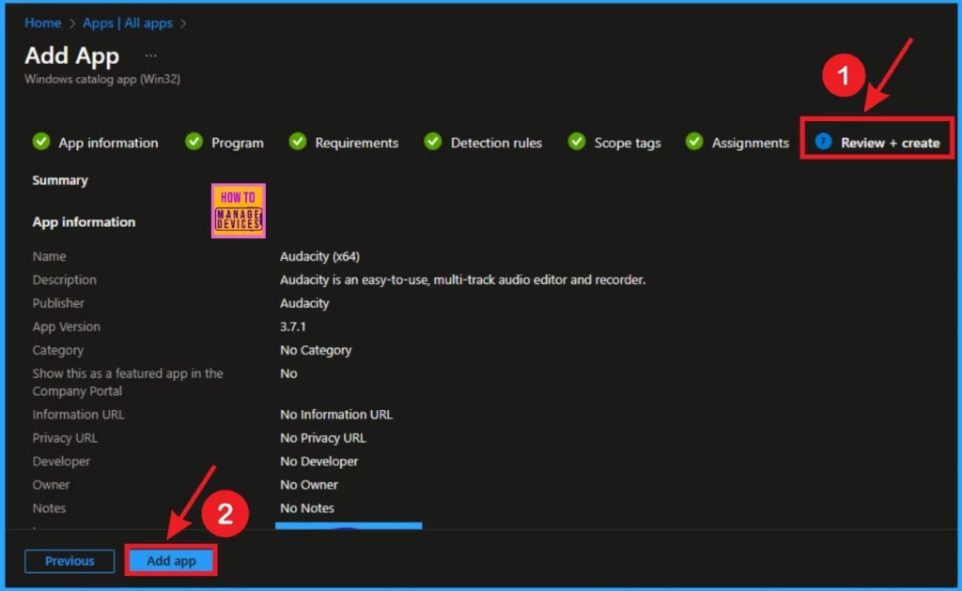Image resolution: width=962 pixels, height=591 pixels.
Task: Click the green checkmark beside Requirements
Action: (298, 142)
